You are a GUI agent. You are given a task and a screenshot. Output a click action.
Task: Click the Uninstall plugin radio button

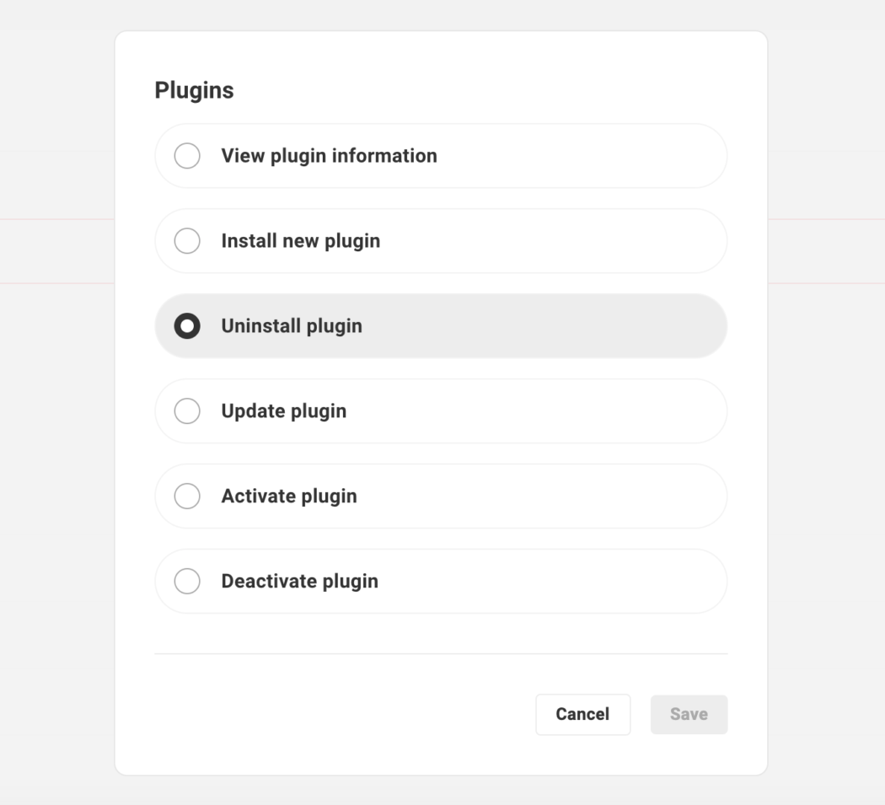[187, 325]
